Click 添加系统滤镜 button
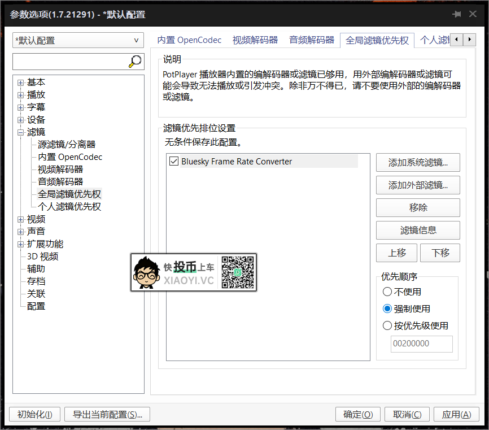This screenshot has height=430, width=489. (418, 162)
